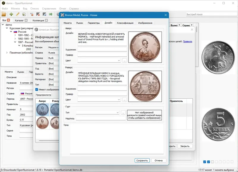Click the green plus add coin icon
This screenshot has height=172, width=238.
(11, 14)
